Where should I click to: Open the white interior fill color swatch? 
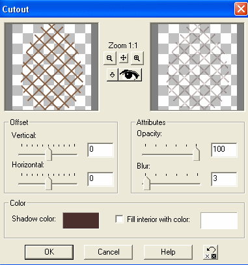coord(219,221)
